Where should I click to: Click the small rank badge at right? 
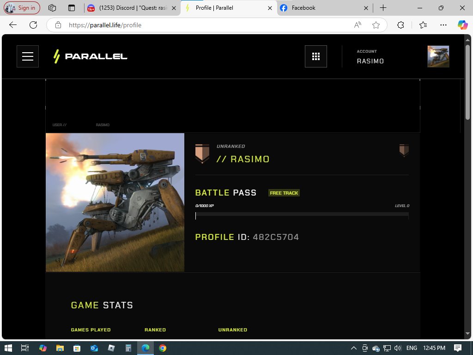(404, 150)
